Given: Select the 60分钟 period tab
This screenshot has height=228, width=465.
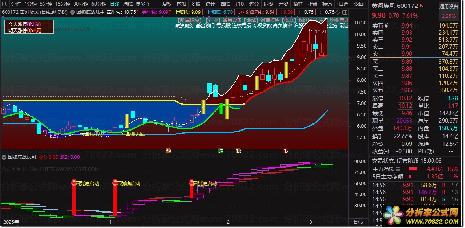Looking at the screenshot, I should (99, 4).
